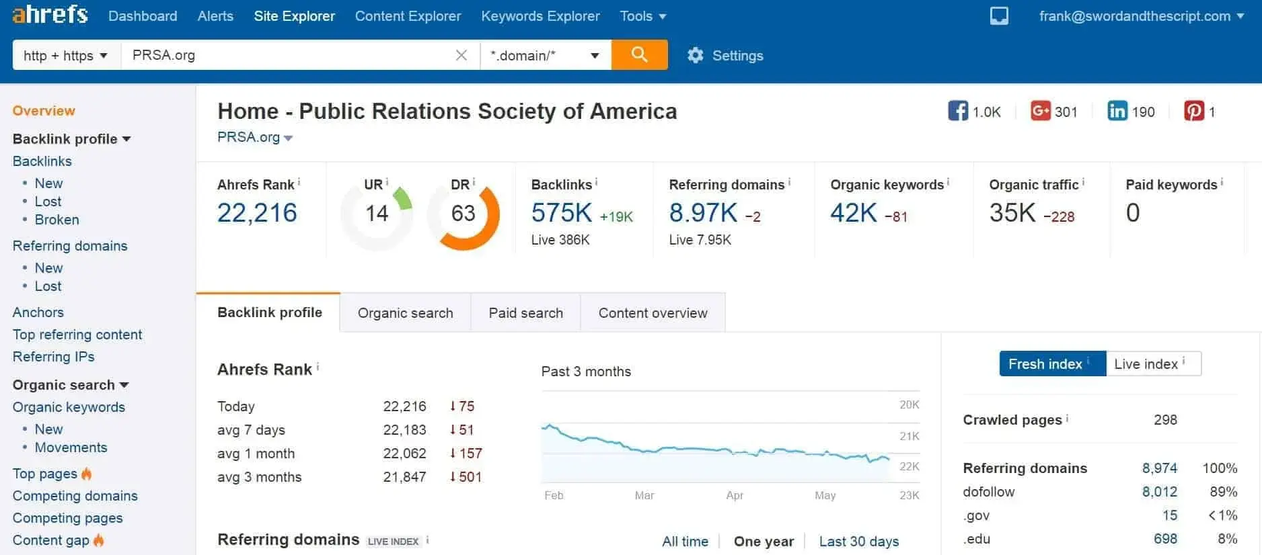Open the *.domain/* mode dropdown
This screenshot has height=555, width=1262.
click(545, 55)
